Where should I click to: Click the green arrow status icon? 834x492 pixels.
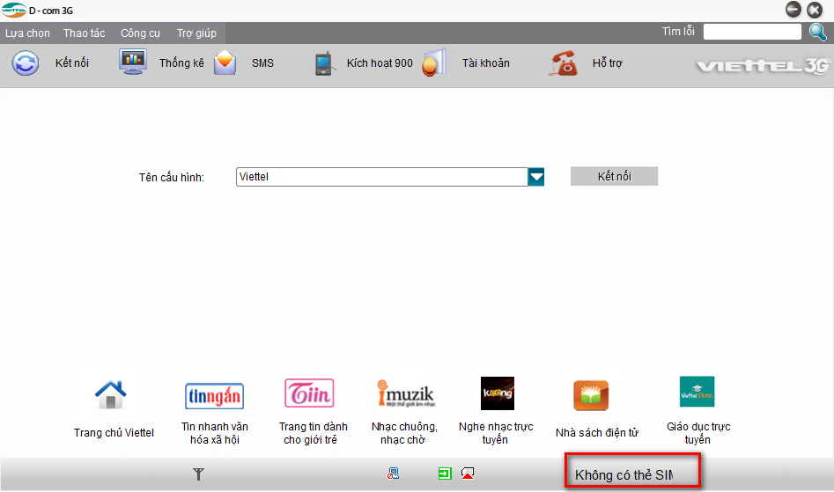click(445, 474)
